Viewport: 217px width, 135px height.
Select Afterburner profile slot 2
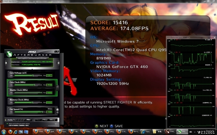pos(17,120)
